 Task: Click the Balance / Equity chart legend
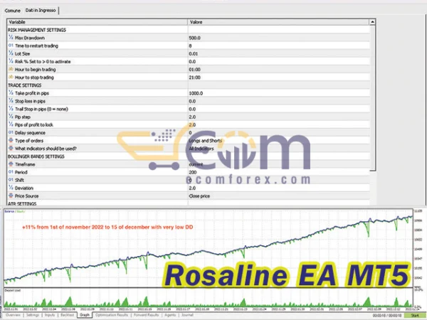coord(14,211)
